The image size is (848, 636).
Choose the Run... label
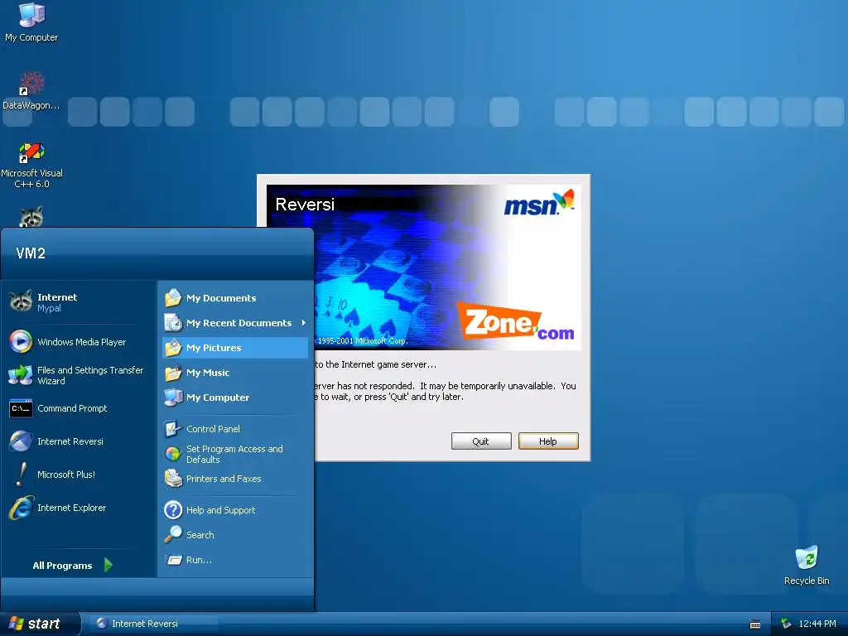[199, 560]
